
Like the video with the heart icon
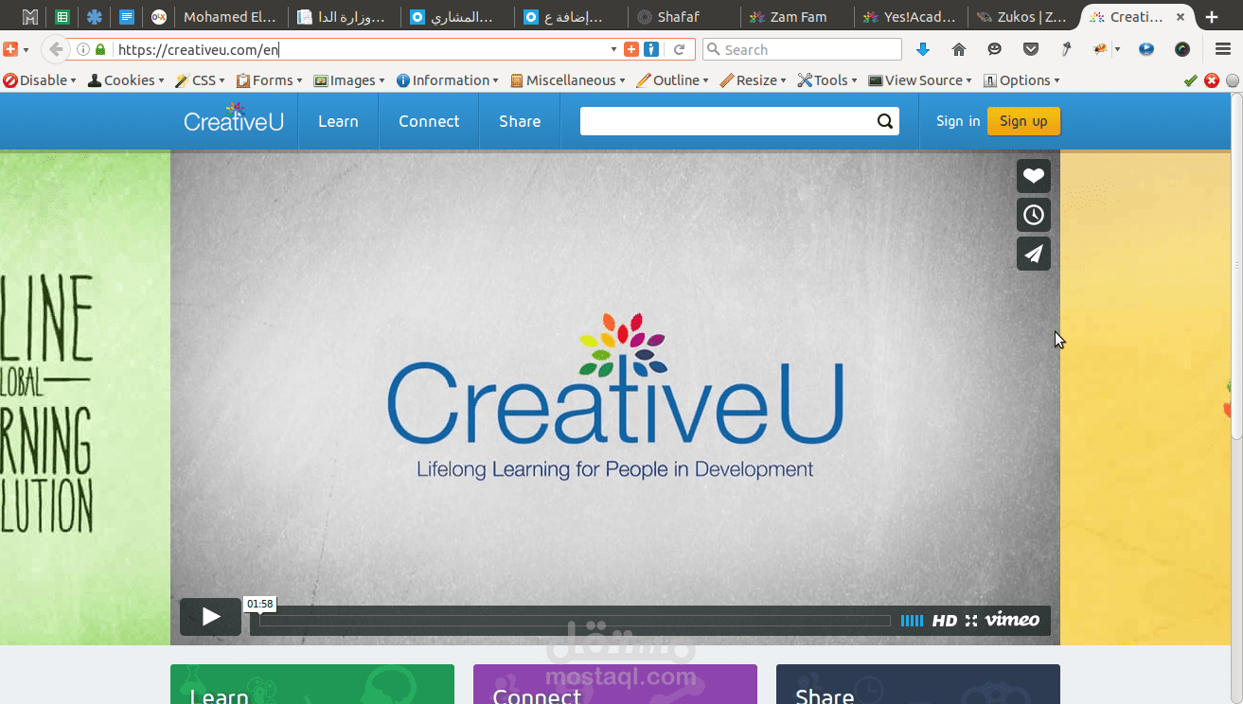click(x=1033, y=175)
